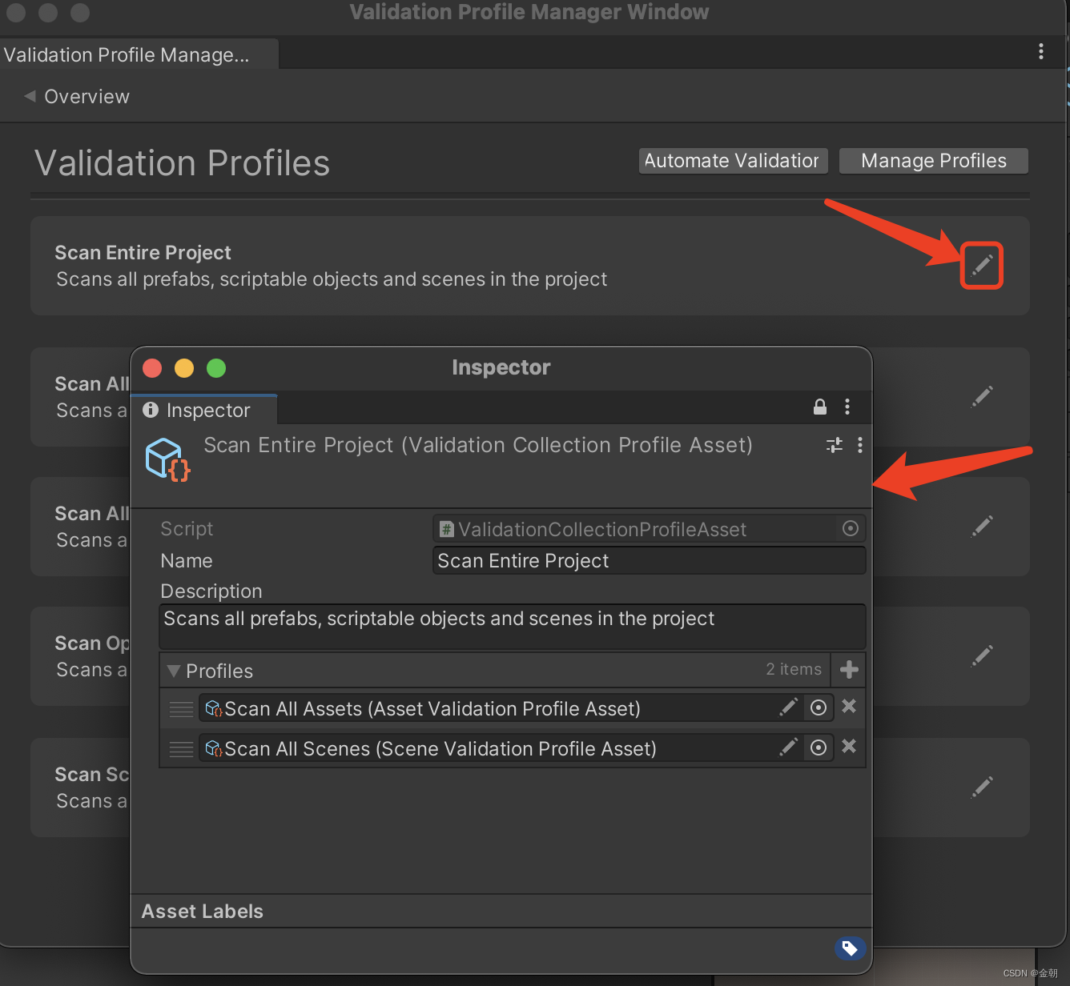1070x986 pixels.
Task: Open the Validation Profile Manager tab options menu
Action: [1040, 52]
